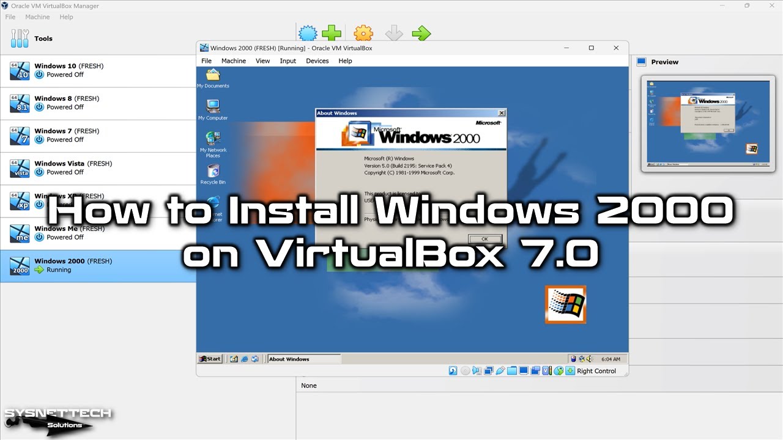Click Show Desktop icon in Quick Launch
The image size is (783, 440).
tap(234, 359)
